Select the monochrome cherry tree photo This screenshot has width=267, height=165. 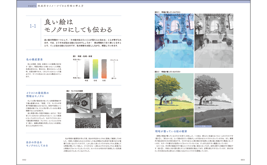point(104,101)
